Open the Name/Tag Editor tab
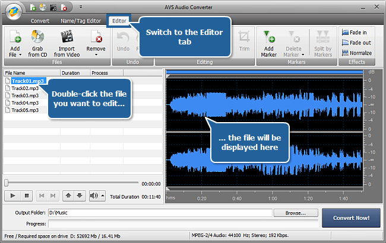Screen dimensions: 386x243 81,21
